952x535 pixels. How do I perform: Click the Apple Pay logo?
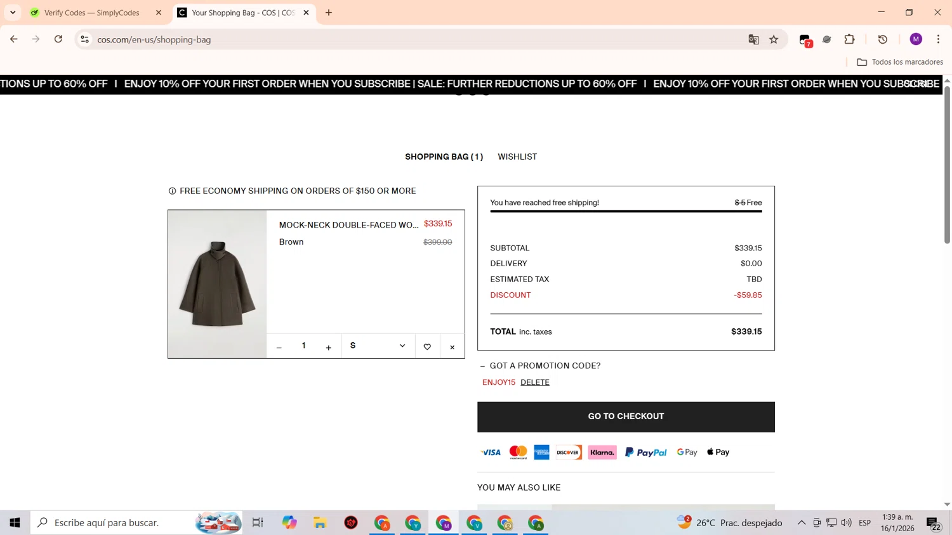coord(718,452)
